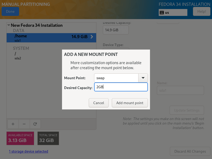Open the Mount Point dropdown arrow

pyautogui.click(x=143, y=78)
